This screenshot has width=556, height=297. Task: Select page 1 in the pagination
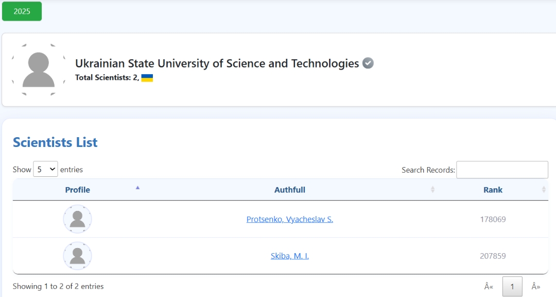(512, 287)
